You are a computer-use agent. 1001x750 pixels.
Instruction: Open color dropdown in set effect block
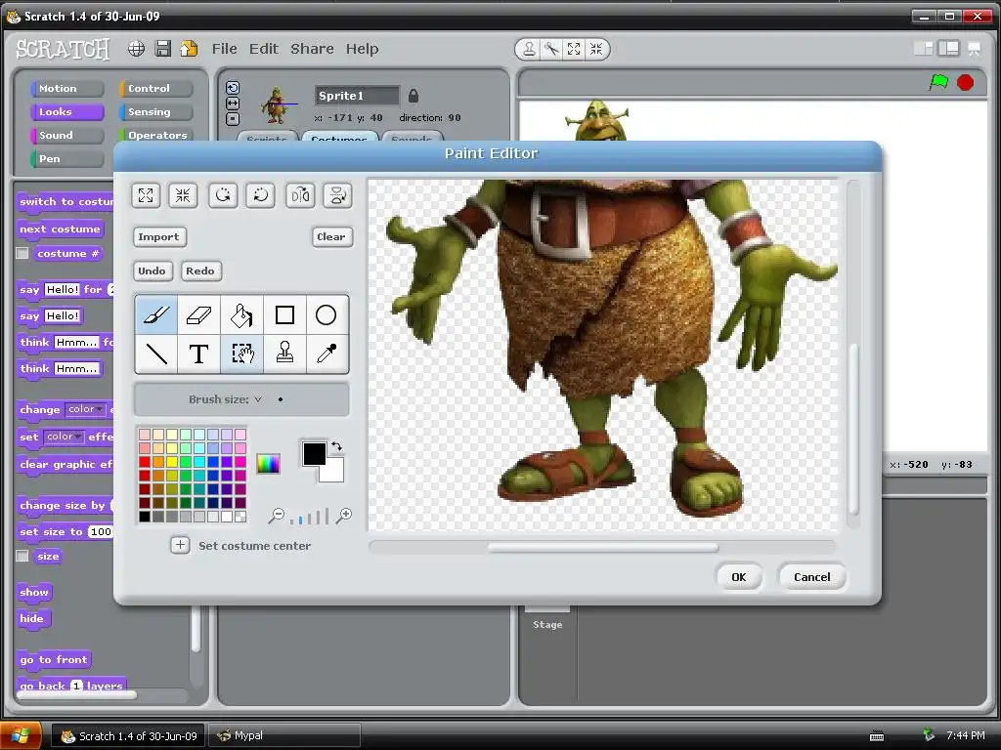(x=64, y=437)
